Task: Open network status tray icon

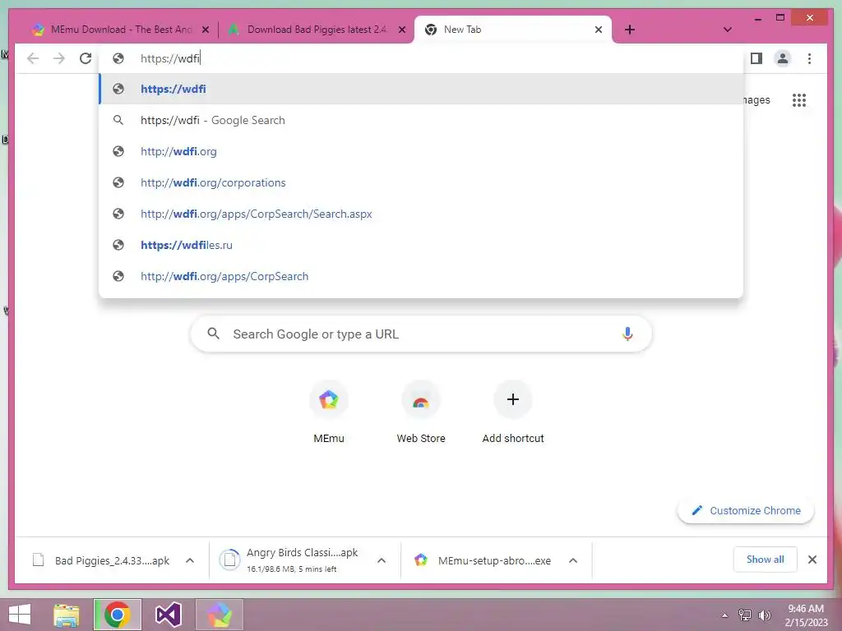Action: [x=745, y=615]
